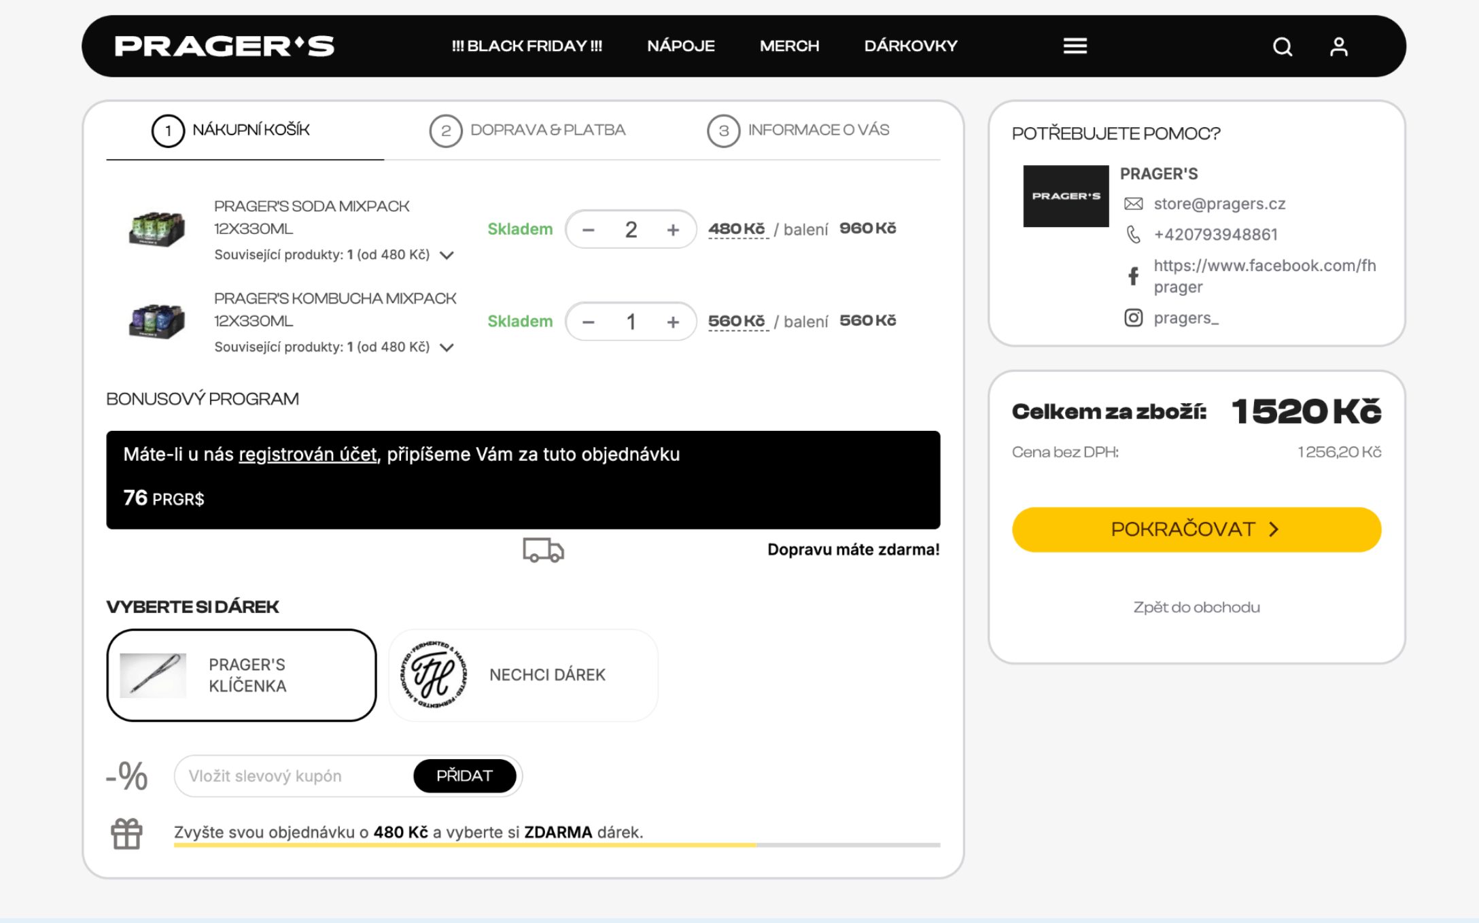The image size is (1479, 923).
Task: Expand related products under Soda Mixpack
Action: point(447,256)
